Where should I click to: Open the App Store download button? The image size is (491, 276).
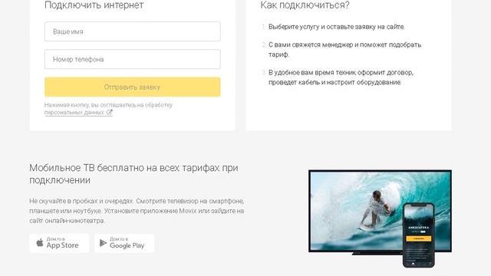(x=59, y=243)
